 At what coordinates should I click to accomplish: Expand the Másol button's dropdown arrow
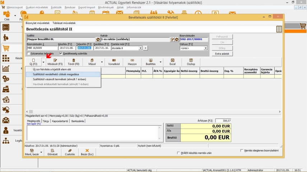[102, 62]
